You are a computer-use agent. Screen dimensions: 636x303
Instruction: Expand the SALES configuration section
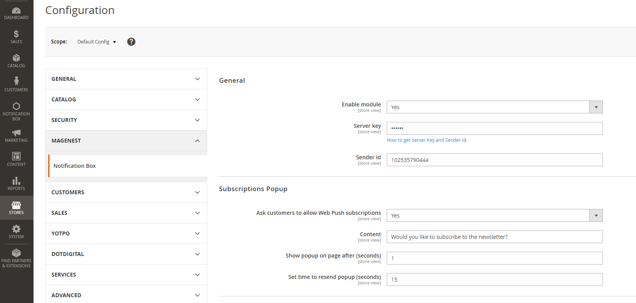pyautogui.click(x=126, y=213)
